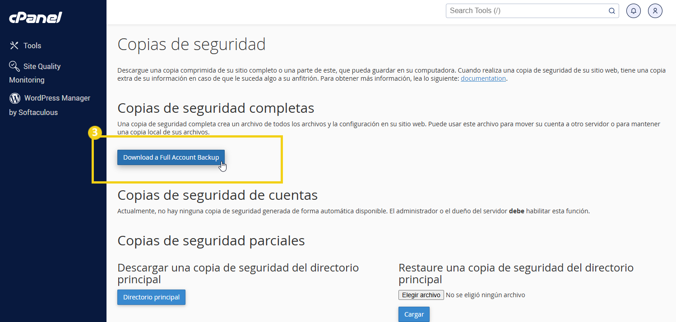Click the 'Copias de seguridad' page heading
The width and height of the screenshot is (676, 322).
[191, 45]
